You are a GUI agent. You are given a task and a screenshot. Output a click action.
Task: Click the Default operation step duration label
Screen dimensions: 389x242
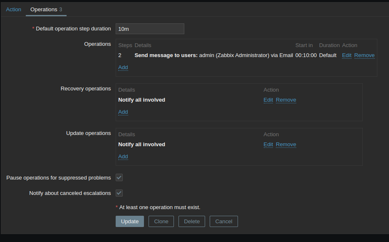(x=73, y=29)
